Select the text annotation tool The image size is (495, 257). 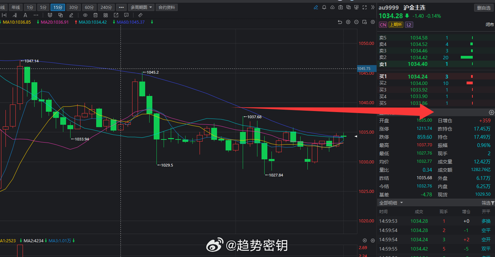pyautogui.click(x=25, y=15)
